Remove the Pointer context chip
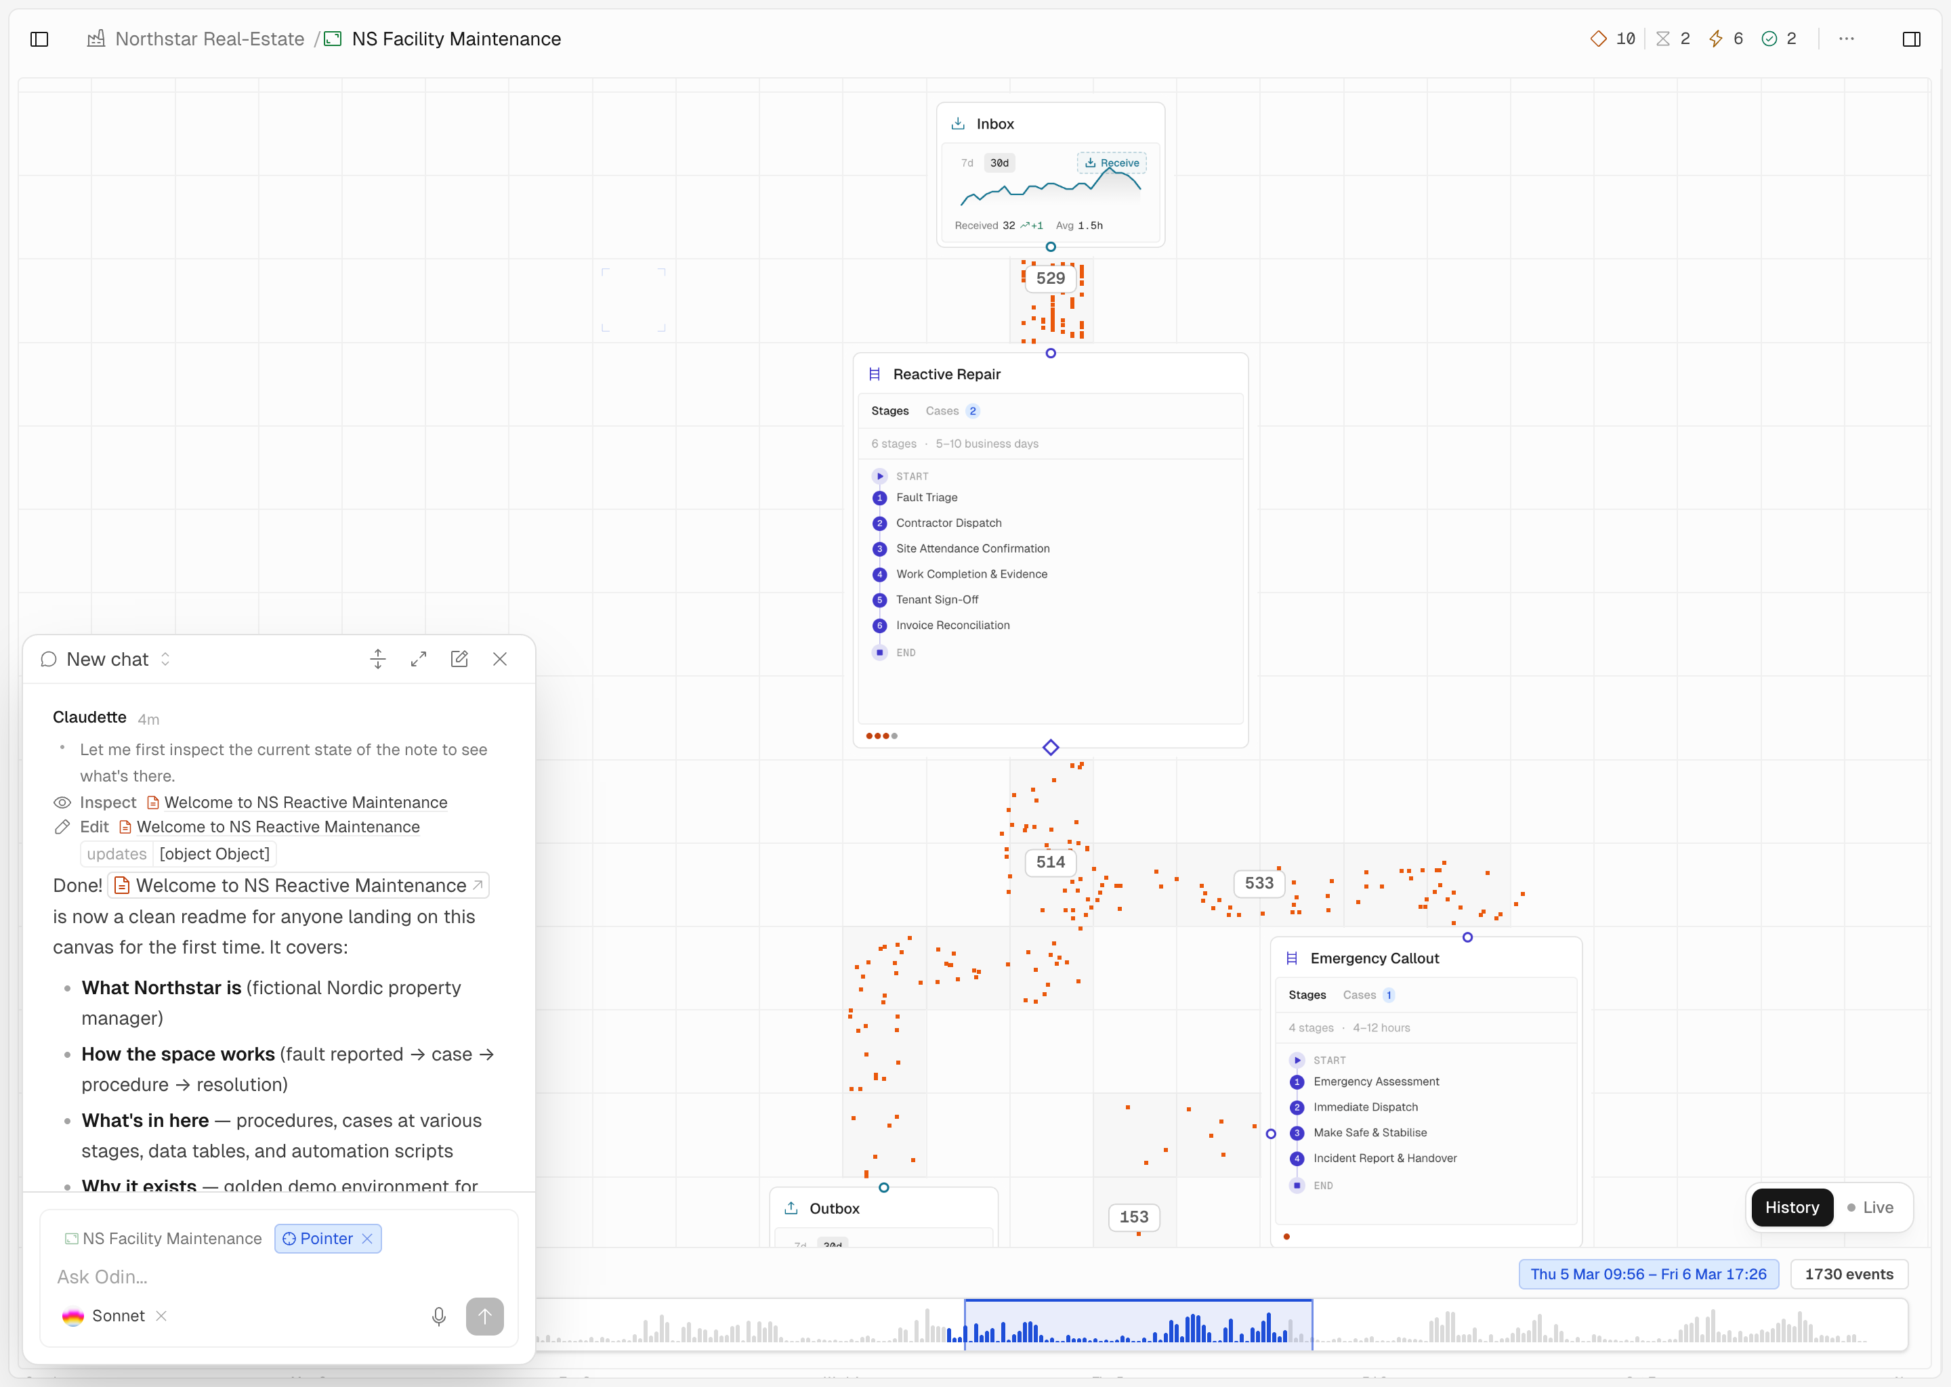1951x1387 pixels. [367, 1239]
